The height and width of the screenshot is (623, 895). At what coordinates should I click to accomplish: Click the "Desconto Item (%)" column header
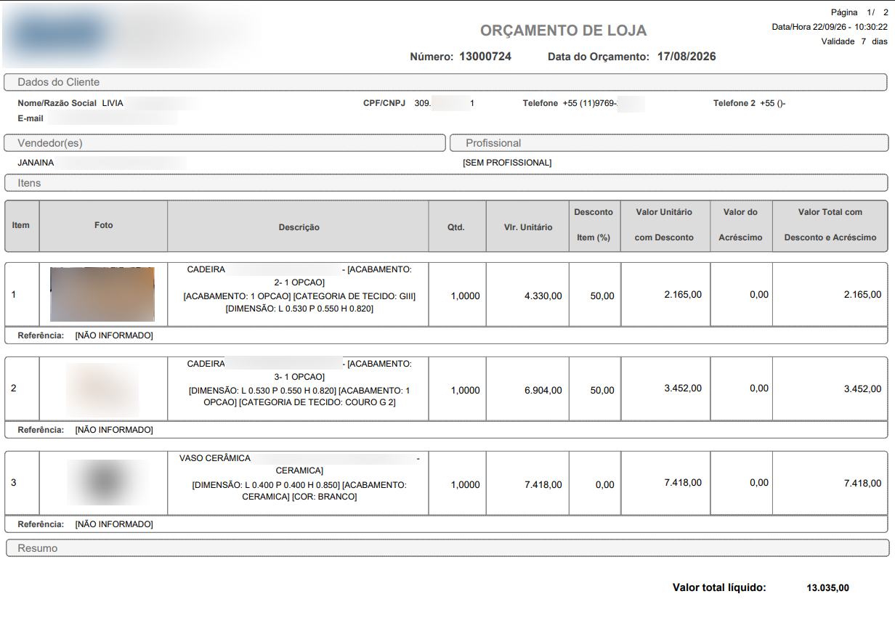594,225
